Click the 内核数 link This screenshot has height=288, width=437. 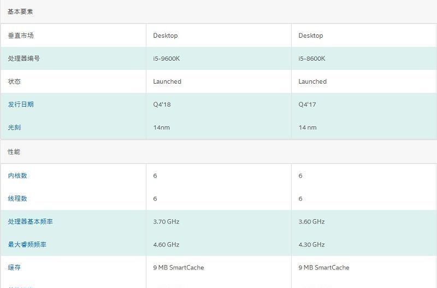coord(17,176)
